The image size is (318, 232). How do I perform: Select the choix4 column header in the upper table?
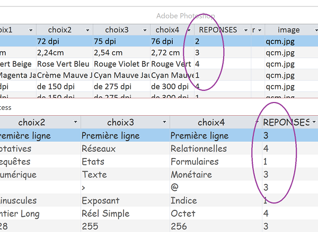(x=167, y=30)
